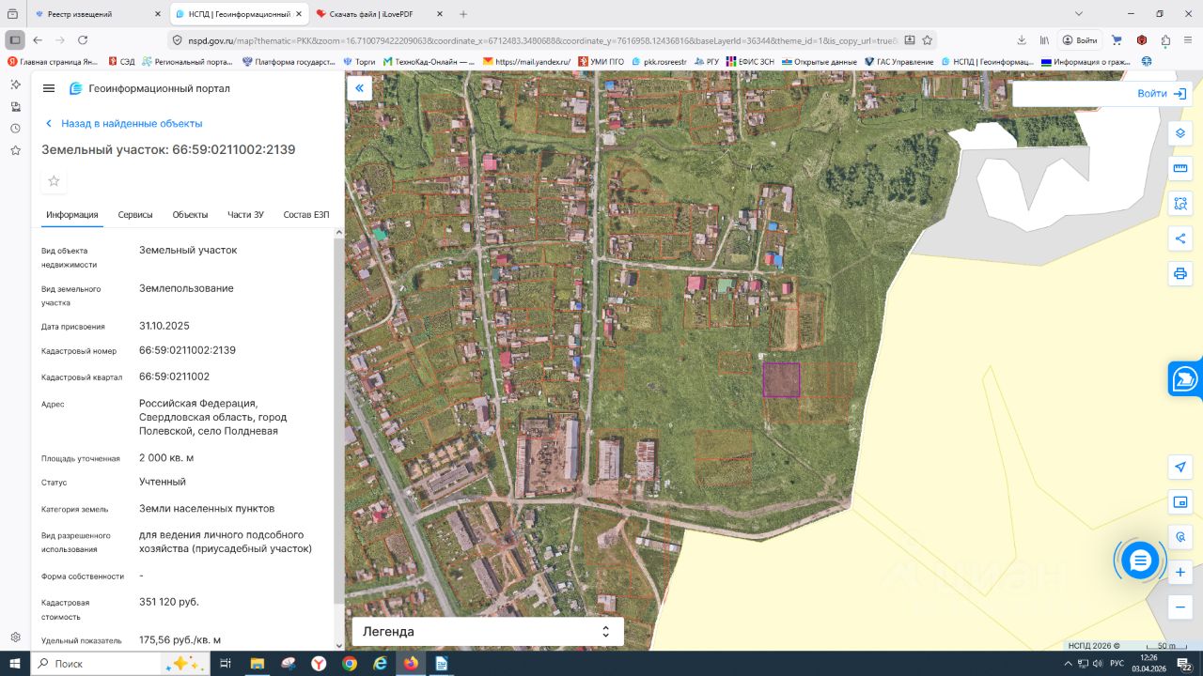
Task: Click the Войти login button
Action: (1163, 94)
